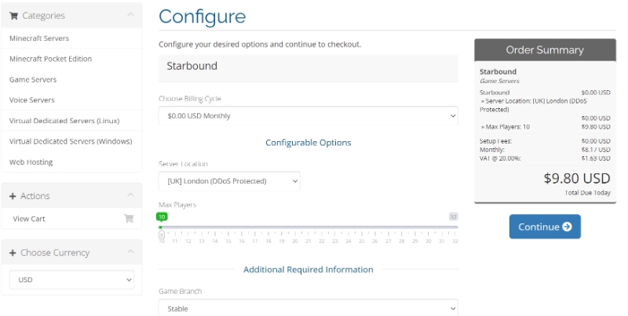Click the Max Players slider handle

point(162,234)
